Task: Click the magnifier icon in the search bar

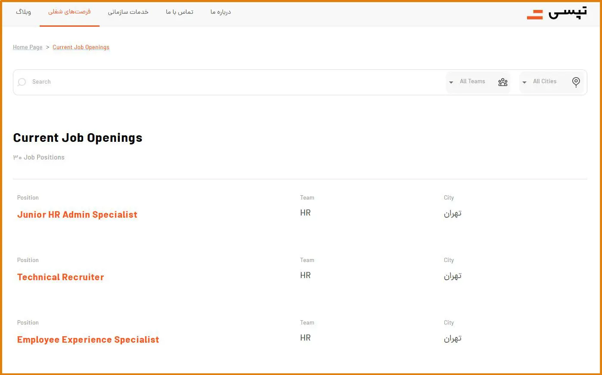Action: point(22,82)
